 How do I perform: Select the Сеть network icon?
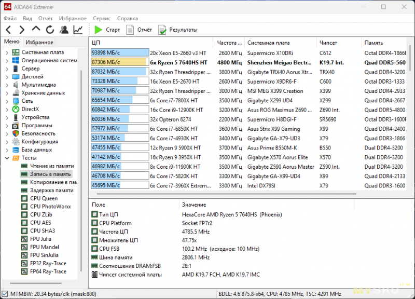point(16,101)
